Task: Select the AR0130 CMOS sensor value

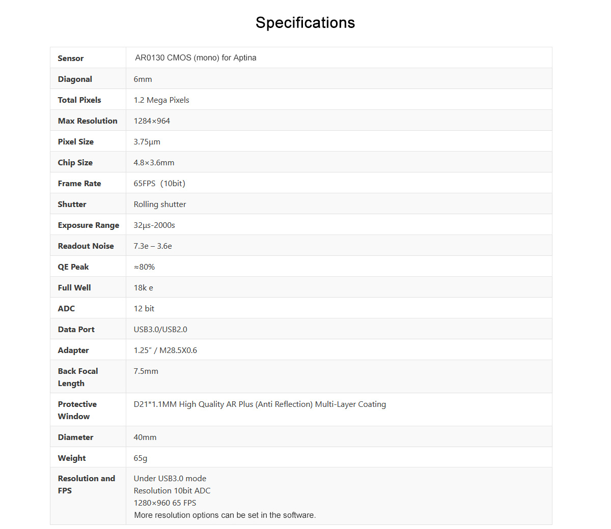Action: point(196,58)
